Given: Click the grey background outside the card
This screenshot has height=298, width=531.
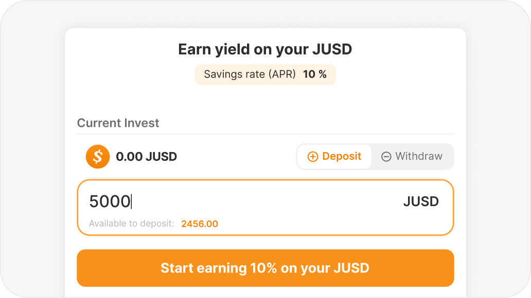Looking at the screenshot, I should [x=31, y=154].
